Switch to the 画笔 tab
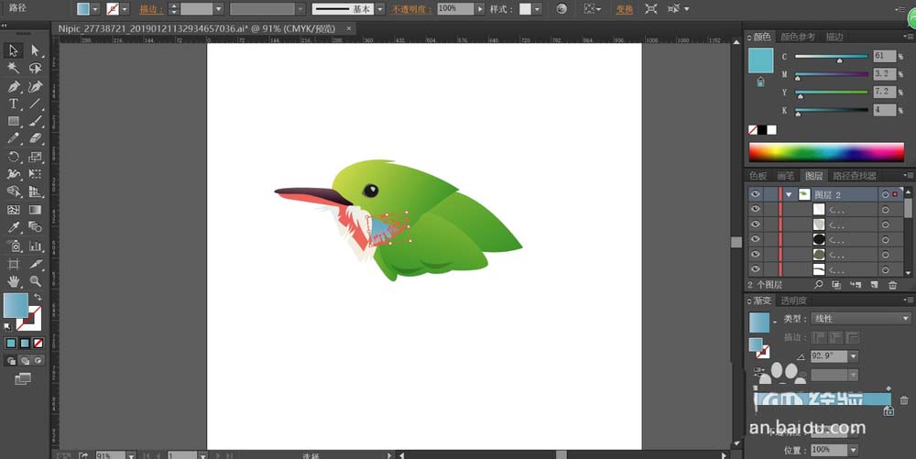Viewport: 916px width, 459px height. tap(785, 176)
